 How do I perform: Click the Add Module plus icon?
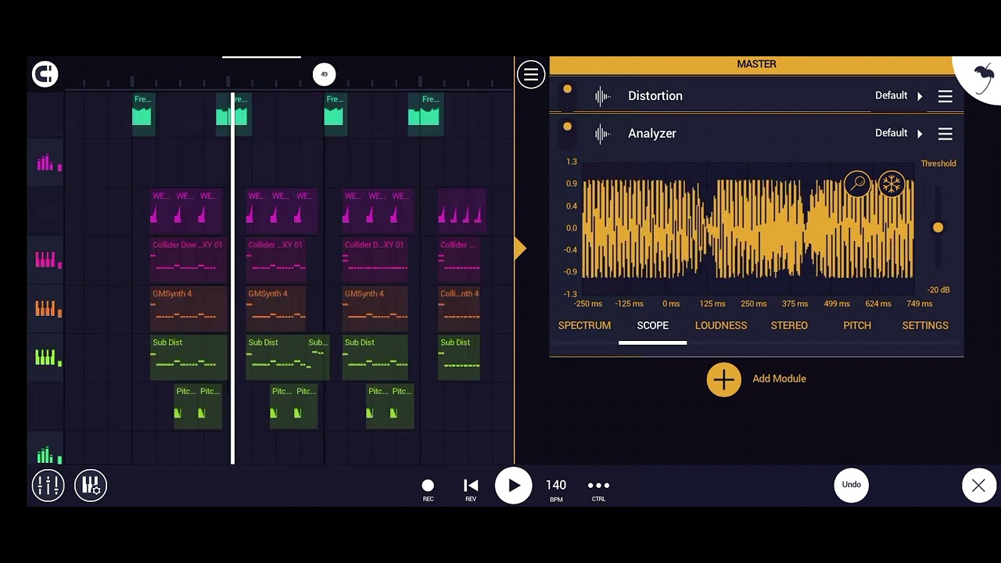(723, 379)
